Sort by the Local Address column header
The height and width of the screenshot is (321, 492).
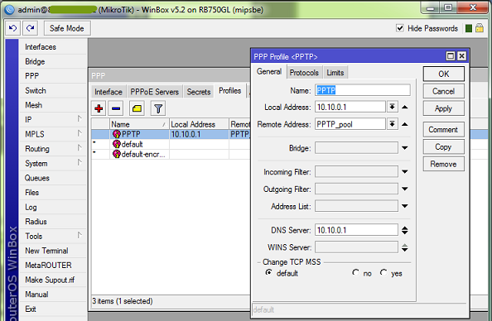[x=199, y=124]
